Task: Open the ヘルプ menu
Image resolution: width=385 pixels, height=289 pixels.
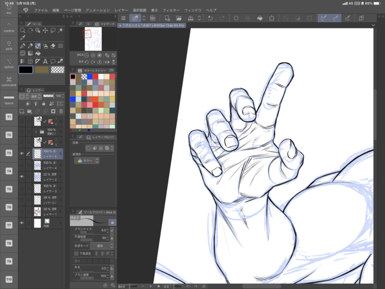Action: tap(211, 10)
